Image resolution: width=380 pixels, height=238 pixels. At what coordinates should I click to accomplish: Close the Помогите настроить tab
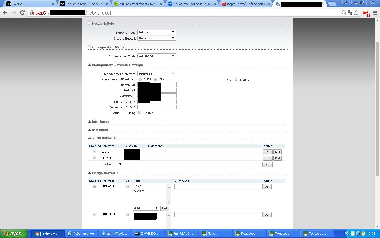coord(215,4)
